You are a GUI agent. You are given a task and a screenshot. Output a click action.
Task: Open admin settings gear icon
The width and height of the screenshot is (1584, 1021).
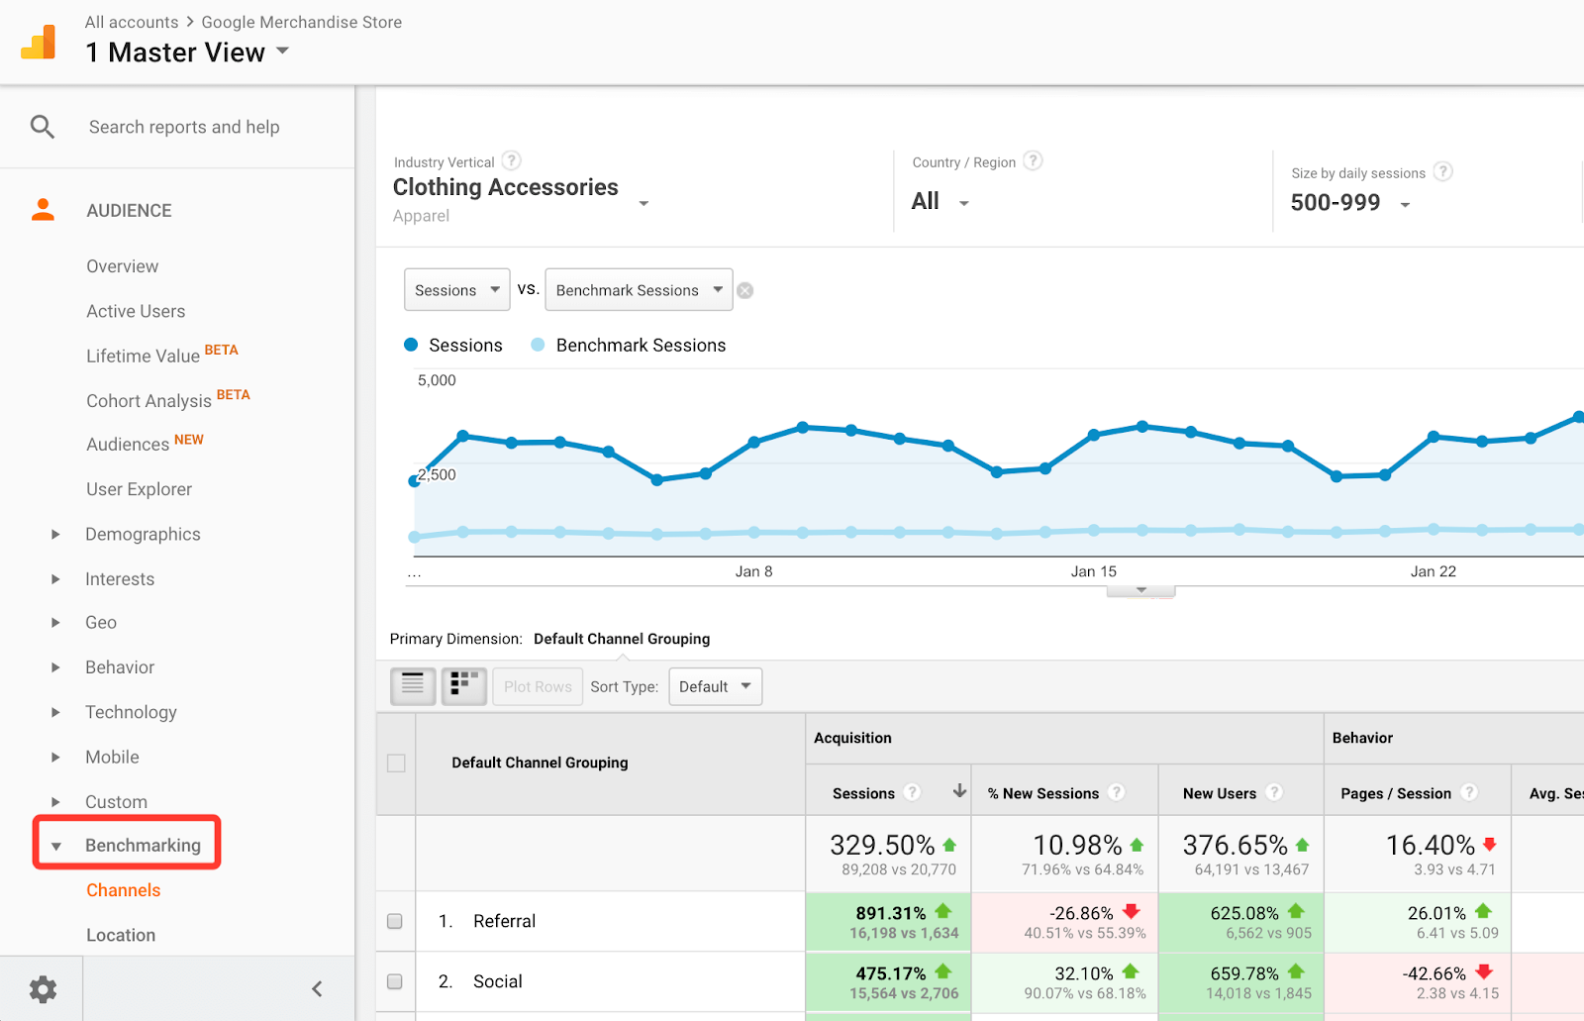[43, 988]
